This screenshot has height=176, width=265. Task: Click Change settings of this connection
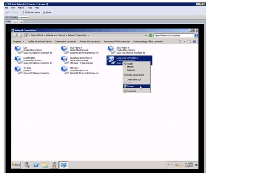click(x=148, y=41)
